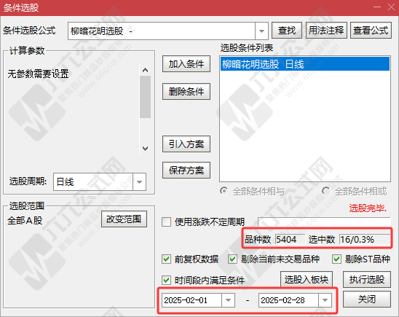Import a scheme via 引入方案

click(x=186, y=144)
